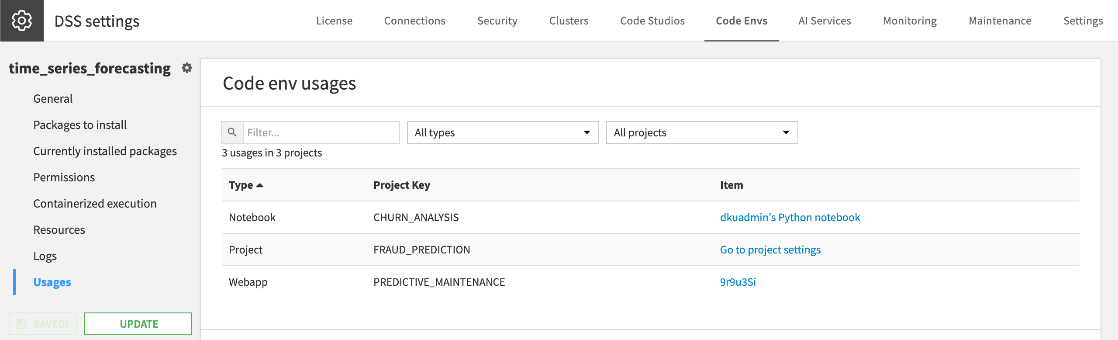The image size is (1118, 340).
Task: Select the Clusters tab
Action: pos(569,21)
